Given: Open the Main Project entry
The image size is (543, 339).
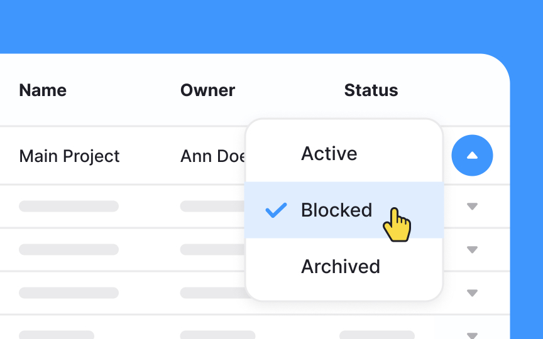Looking at the screenshot, I should coord(69,156).
